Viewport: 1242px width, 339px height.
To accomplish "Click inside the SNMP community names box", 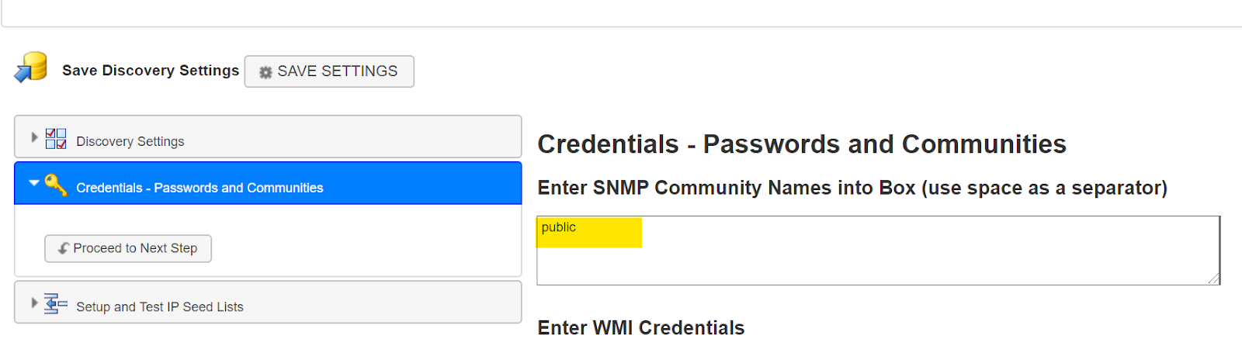I will coord(878,251).
